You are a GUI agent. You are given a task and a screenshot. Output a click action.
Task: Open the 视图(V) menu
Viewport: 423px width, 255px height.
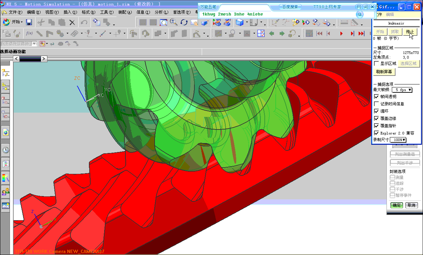pyautogui.click(x=52, y=12)
